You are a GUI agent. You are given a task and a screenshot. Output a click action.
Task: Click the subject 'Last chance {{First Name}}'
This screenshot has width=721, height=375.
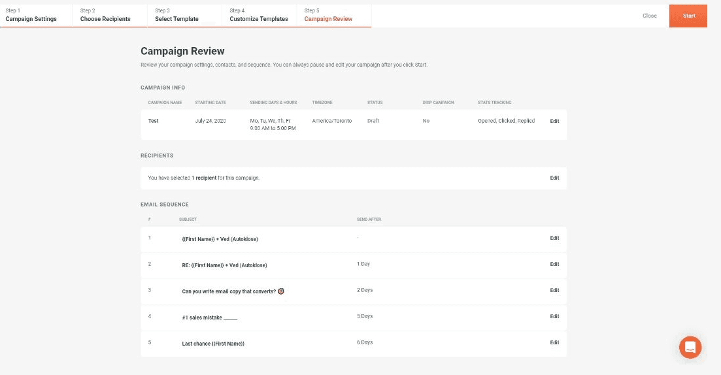coord(213,344)
